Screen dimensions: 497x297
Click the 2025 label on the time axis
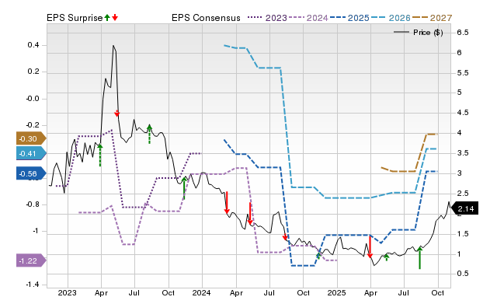(336, 292)
